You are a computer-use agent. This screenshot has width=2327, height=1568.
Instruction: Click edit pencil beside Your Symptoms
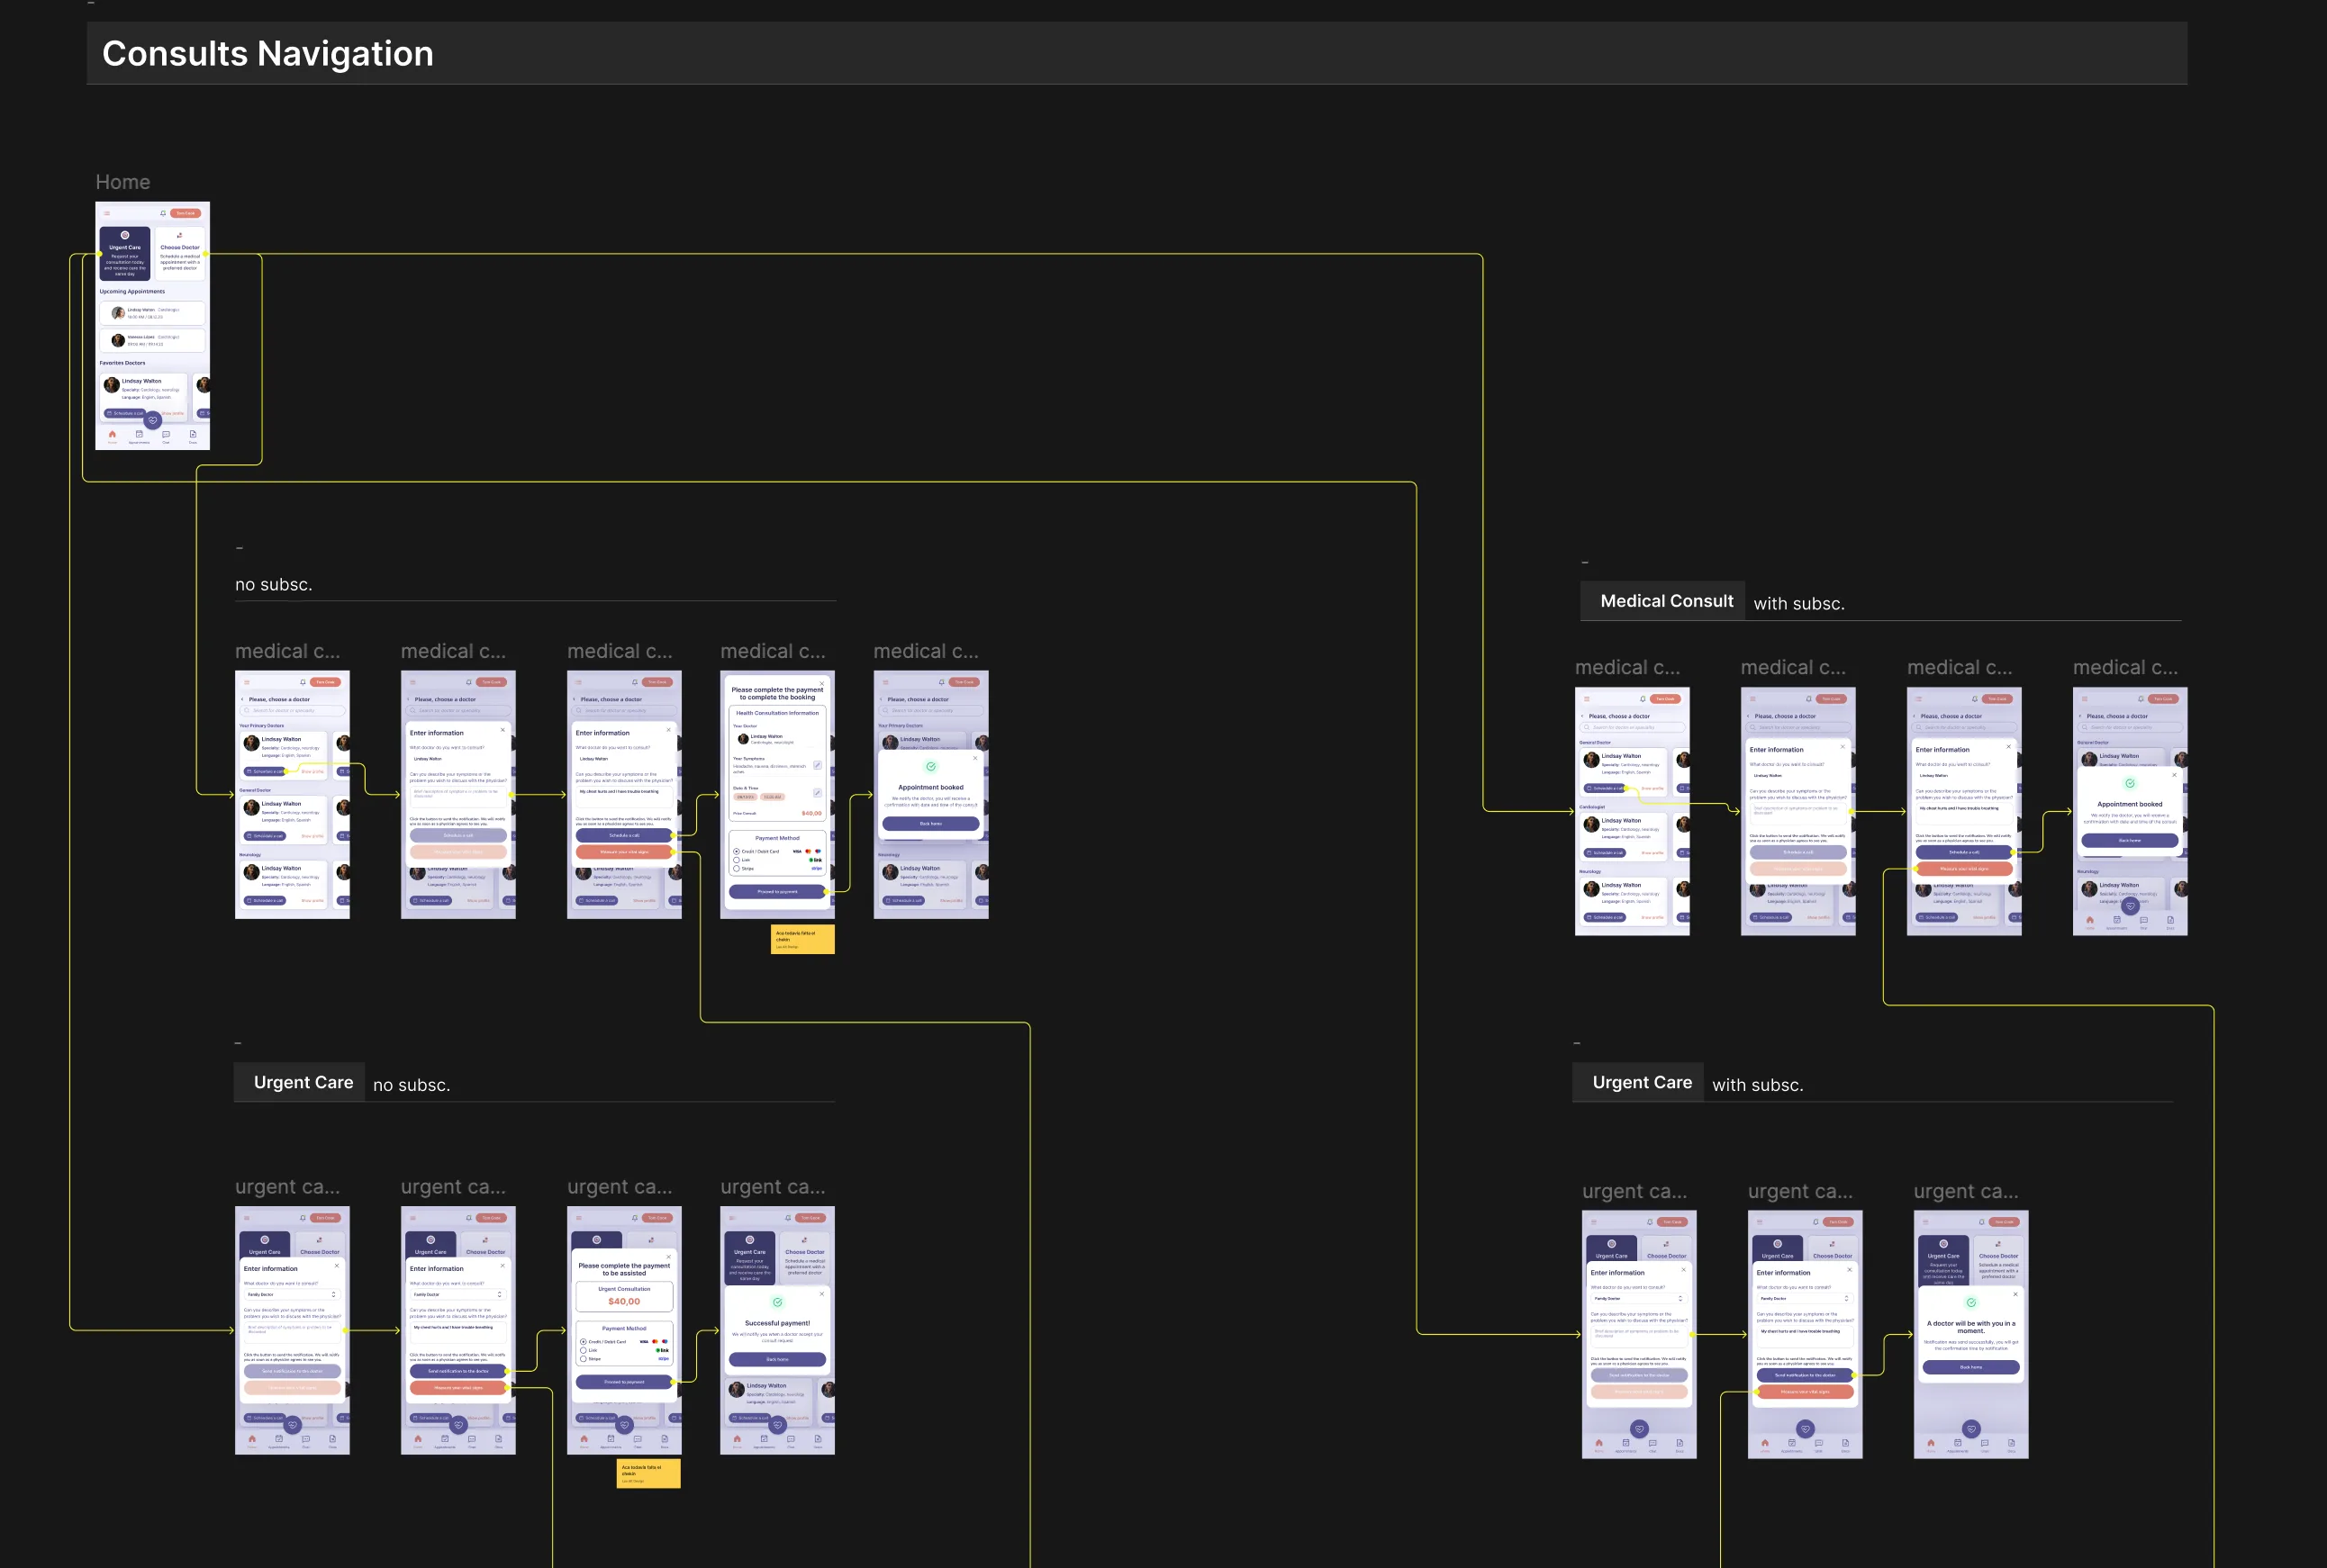click(818, 765)
